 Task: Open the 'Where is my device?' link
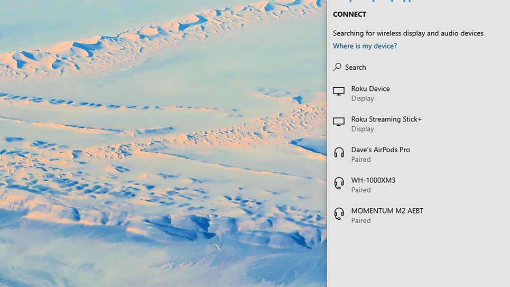[365, 46]
